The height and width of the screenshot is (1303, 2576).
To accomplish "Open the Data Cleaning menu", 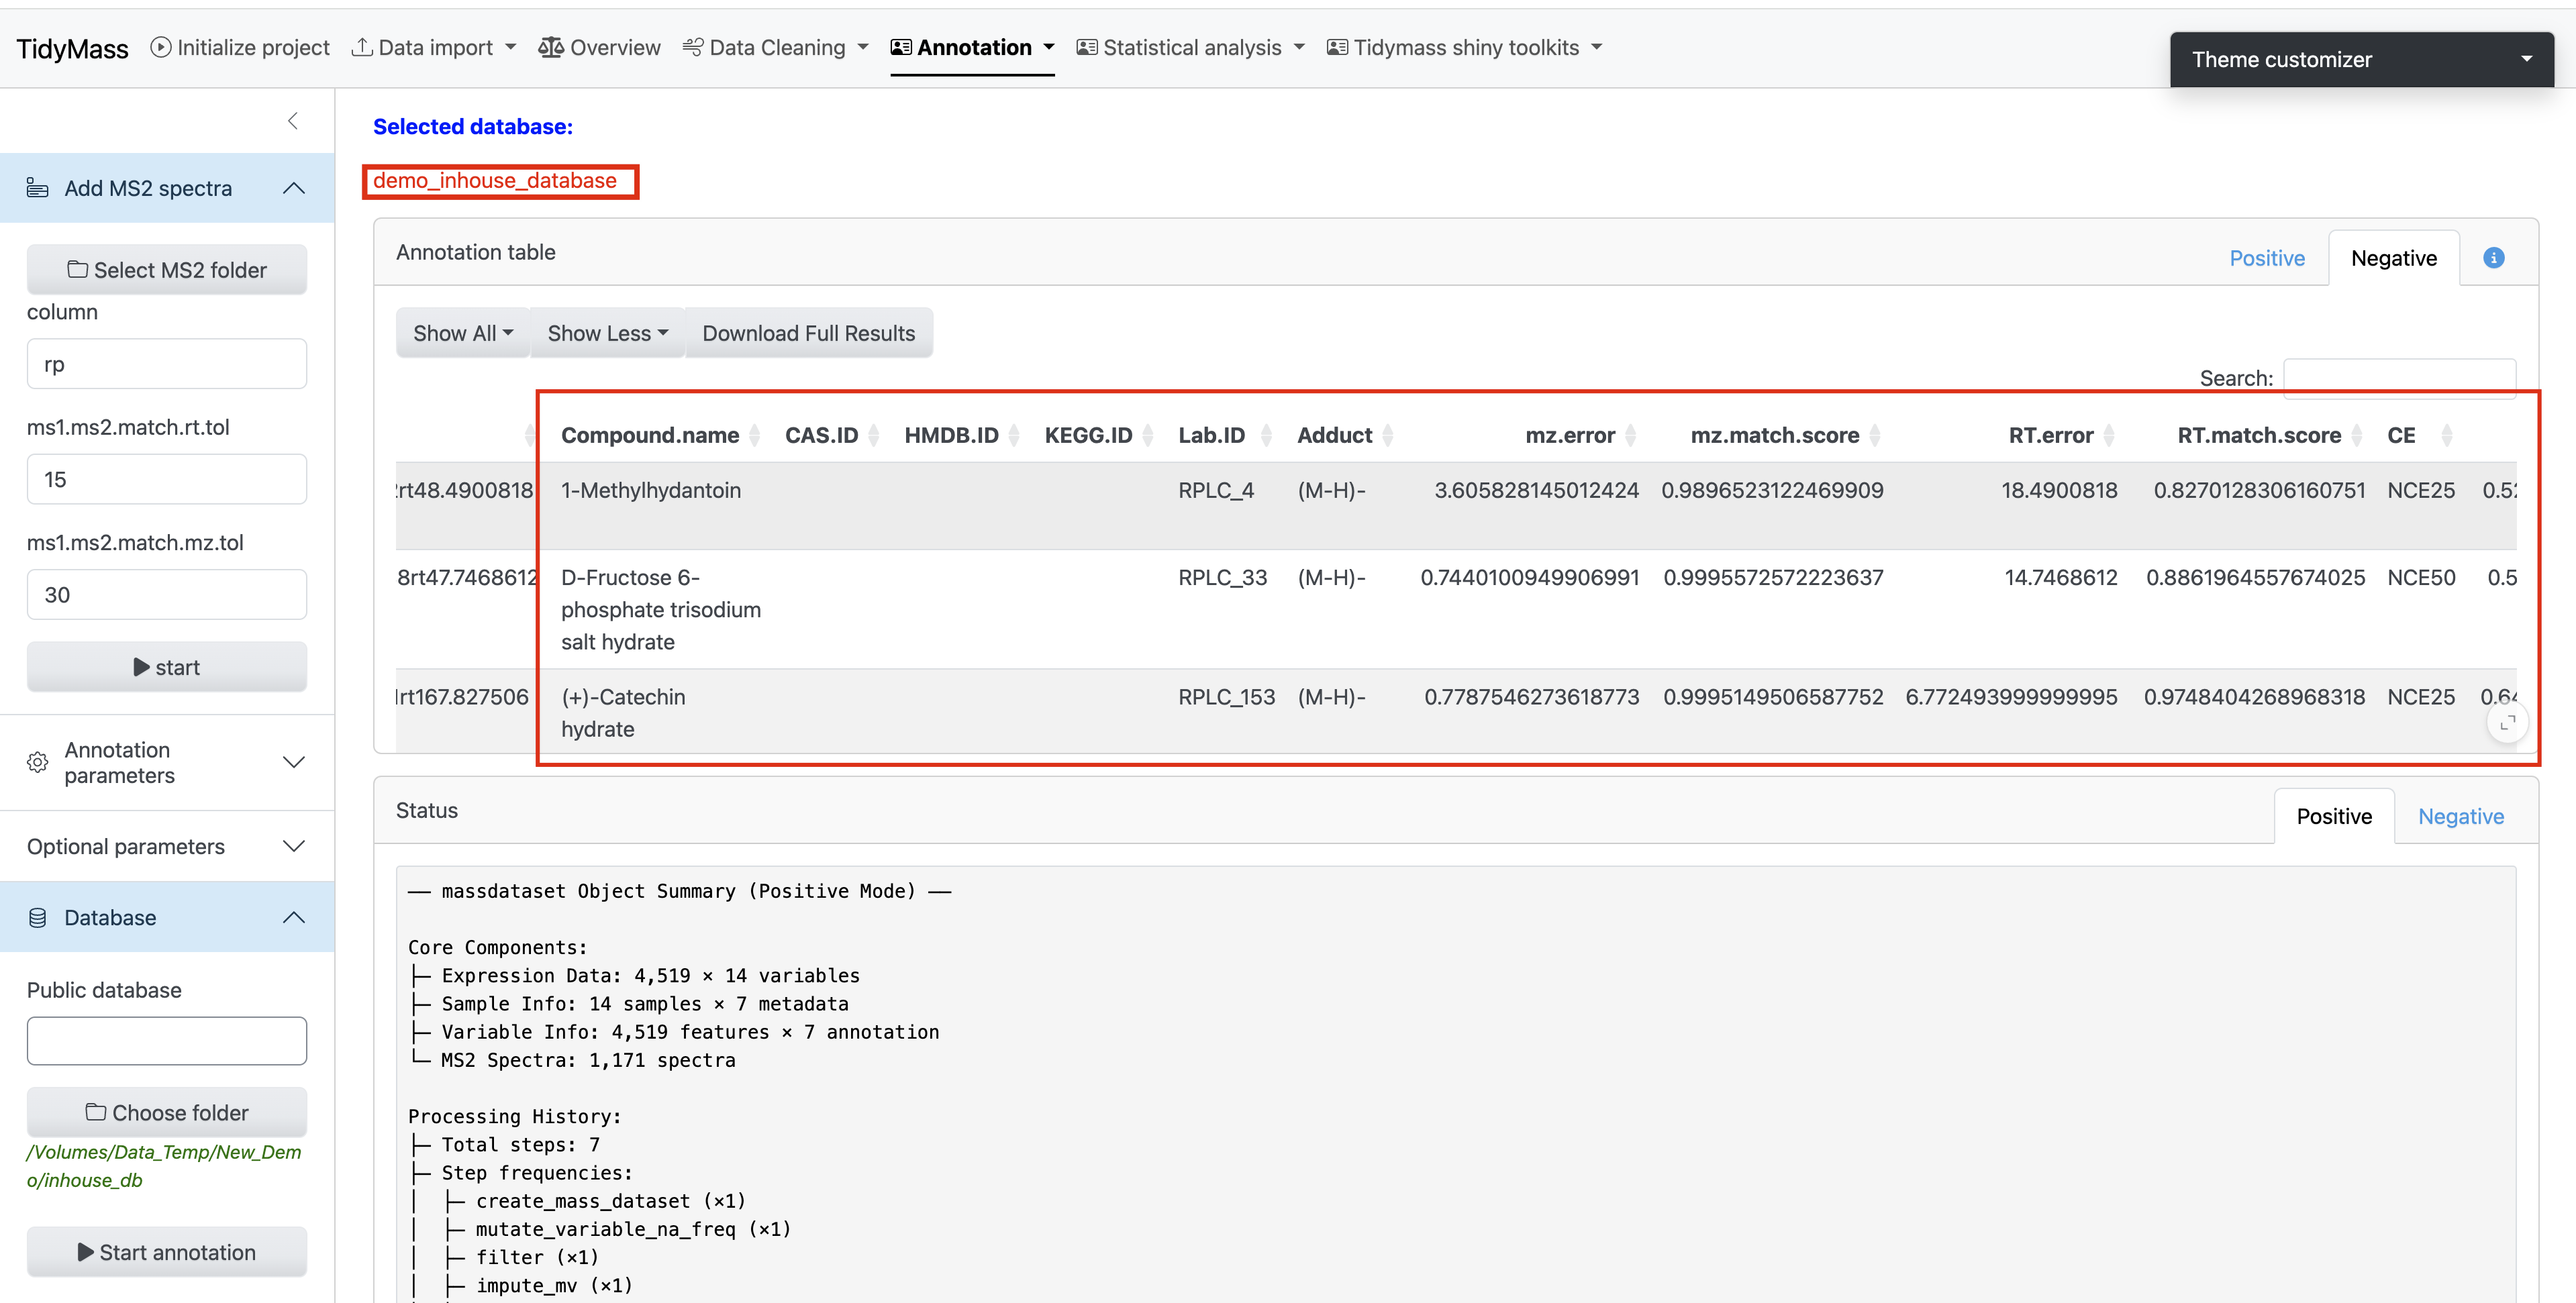I will point(775,47).
